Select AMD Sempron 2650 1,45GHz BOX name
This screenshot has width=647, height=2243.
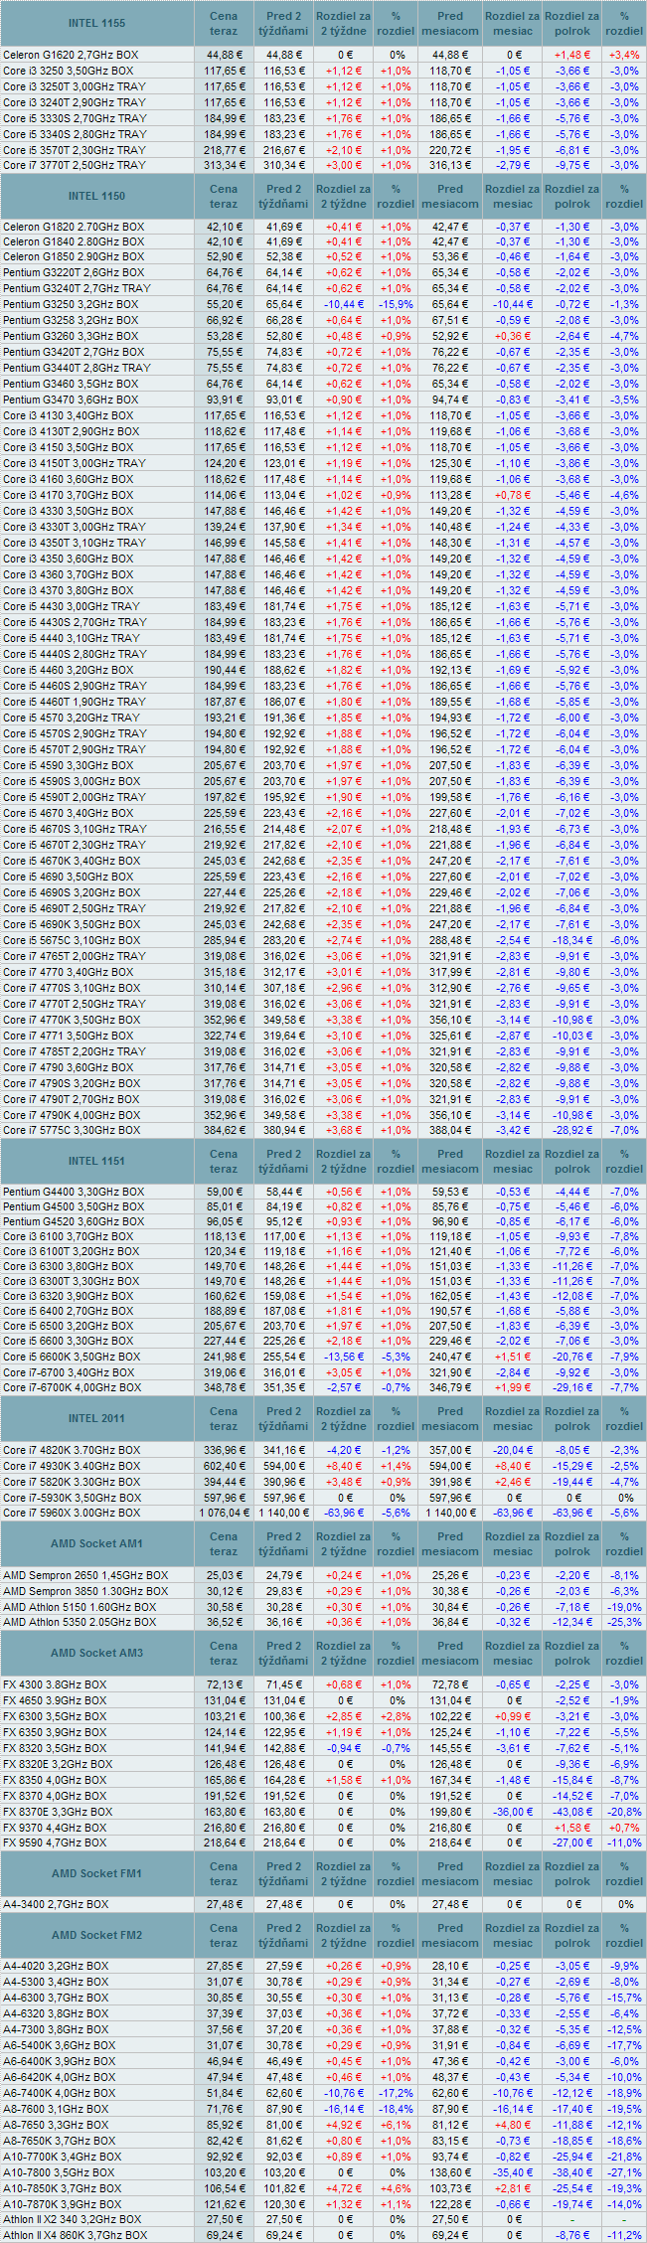click(x=85, y=1575)
